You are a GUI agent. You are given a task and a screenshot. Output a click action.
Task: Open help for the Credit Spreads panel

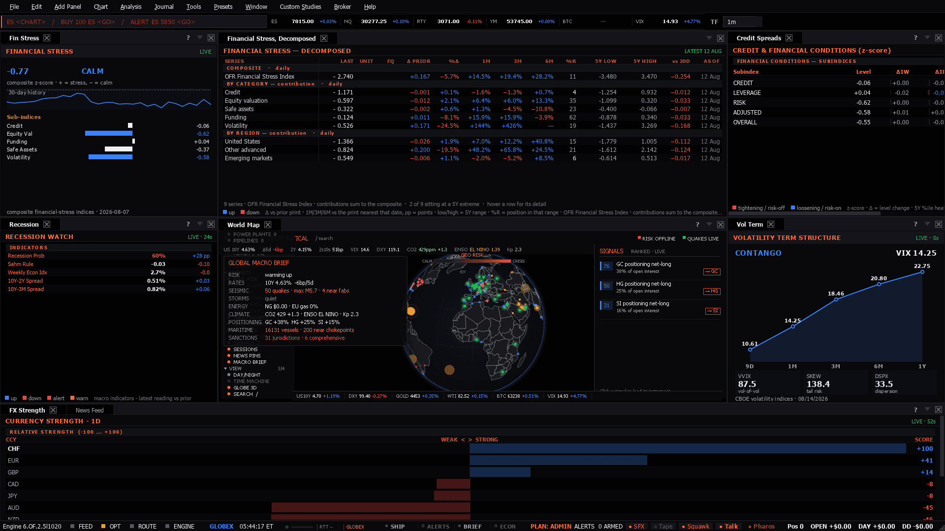click(x=915, y=38)
